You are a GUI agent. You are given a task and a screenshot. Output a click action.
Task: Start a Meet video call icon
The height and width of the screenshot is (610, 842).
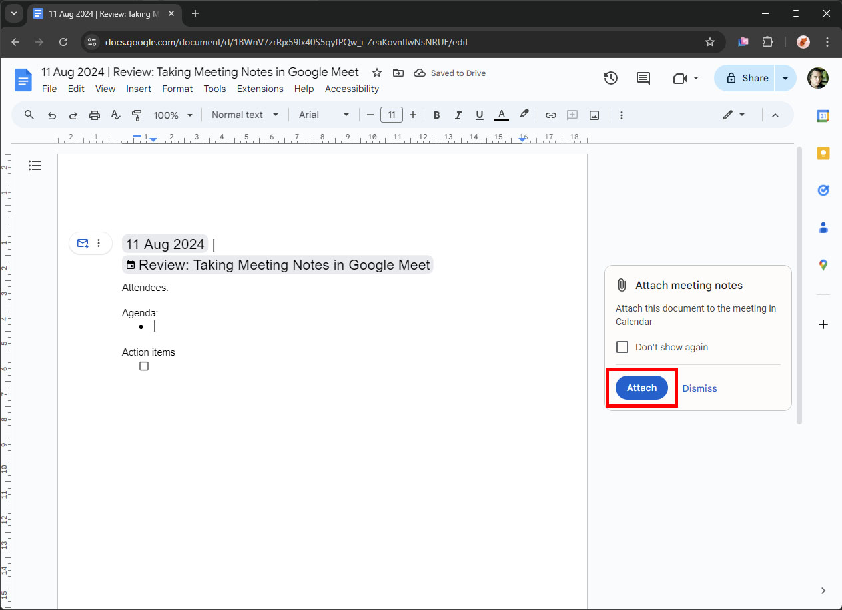click(679, 78)
